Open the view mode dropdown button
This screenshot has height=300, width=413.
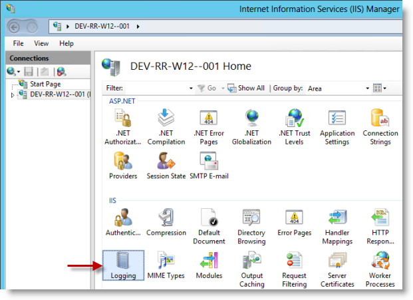pos(380,88)
